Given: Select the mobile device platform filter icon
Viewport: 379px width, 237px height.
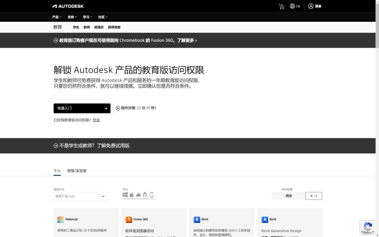Looking at the screenshot, I should [x=151, y=195].
